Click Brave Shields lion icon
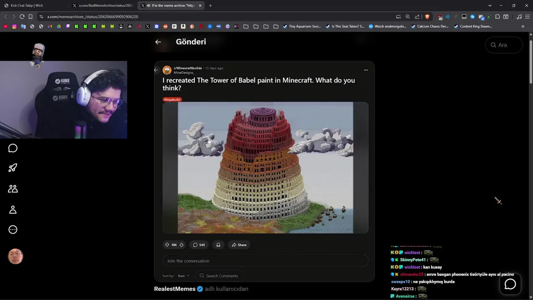Image resolution: width=533 pixels, height=300 pixels. tap(427, 17)
